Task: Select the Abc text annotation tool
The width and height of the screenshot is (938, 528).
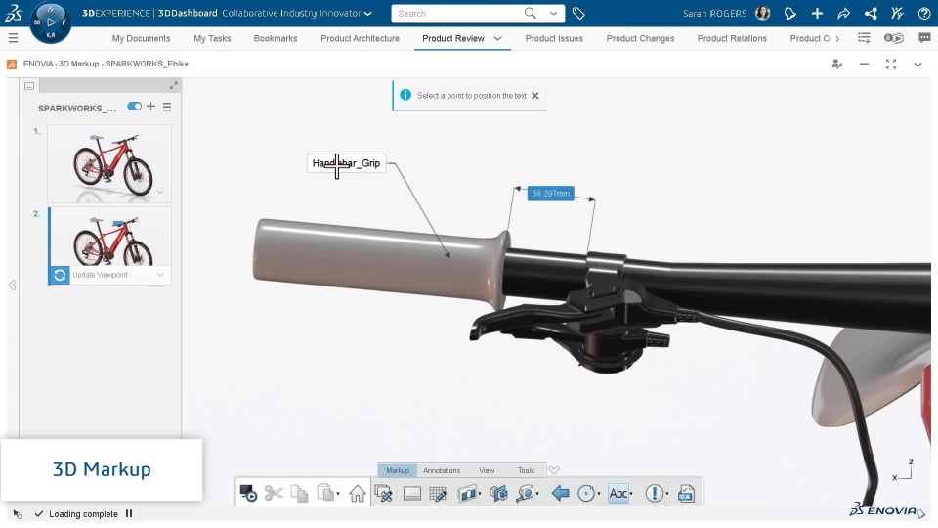Action: (x=618, y=493)
